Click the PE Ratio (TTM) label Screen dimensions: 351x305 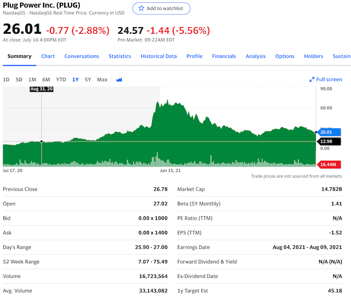[x=195, y=218]
